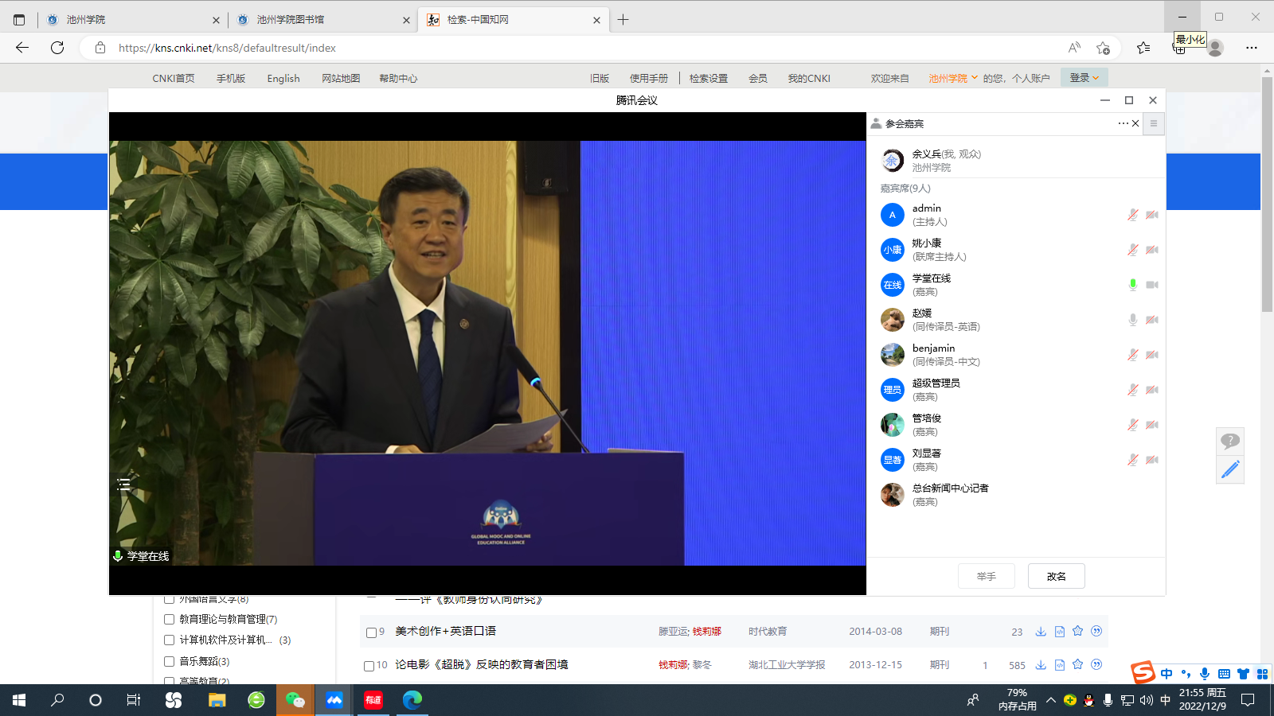This screenshot has width=1274, height=716.
Task: Click the hamburger menu icon beside participants panel
Action: [1153, 123]
